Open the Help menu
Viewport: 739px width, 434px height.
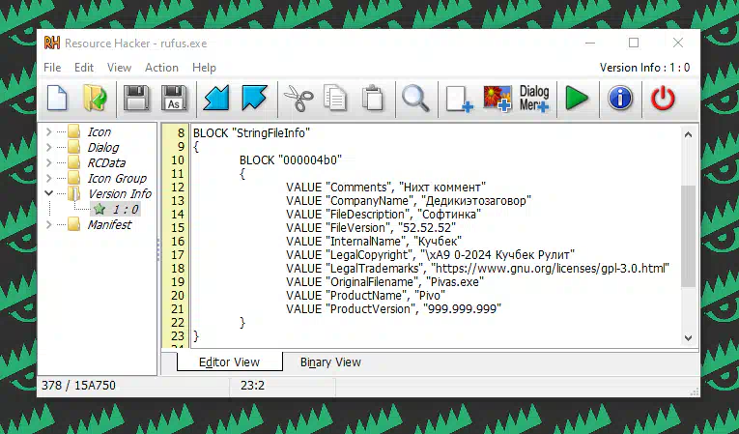pyautogui.click(x=204, y=68)
